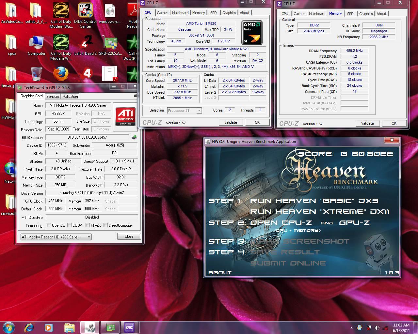
Task: Click Run Heaven "Xtreme" DX11
Action: [x=319, y=212]
